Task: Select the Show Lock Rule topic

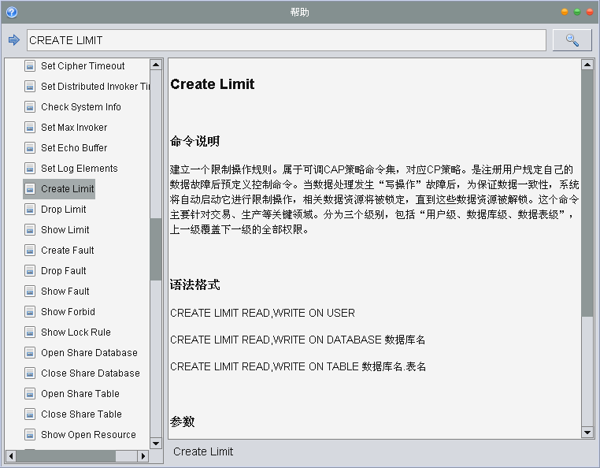Action: pos(76,332)
